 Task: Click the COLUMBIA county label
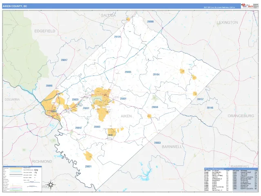(x=12, y=100)
